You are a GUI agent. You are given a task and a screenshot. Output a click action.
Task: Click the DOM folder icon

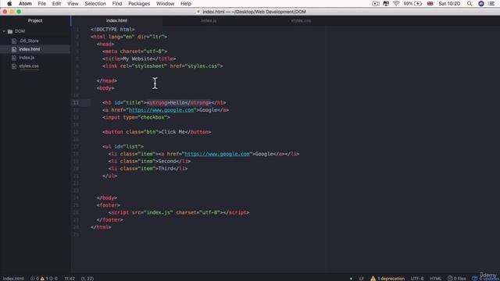(x=10, y=31)
